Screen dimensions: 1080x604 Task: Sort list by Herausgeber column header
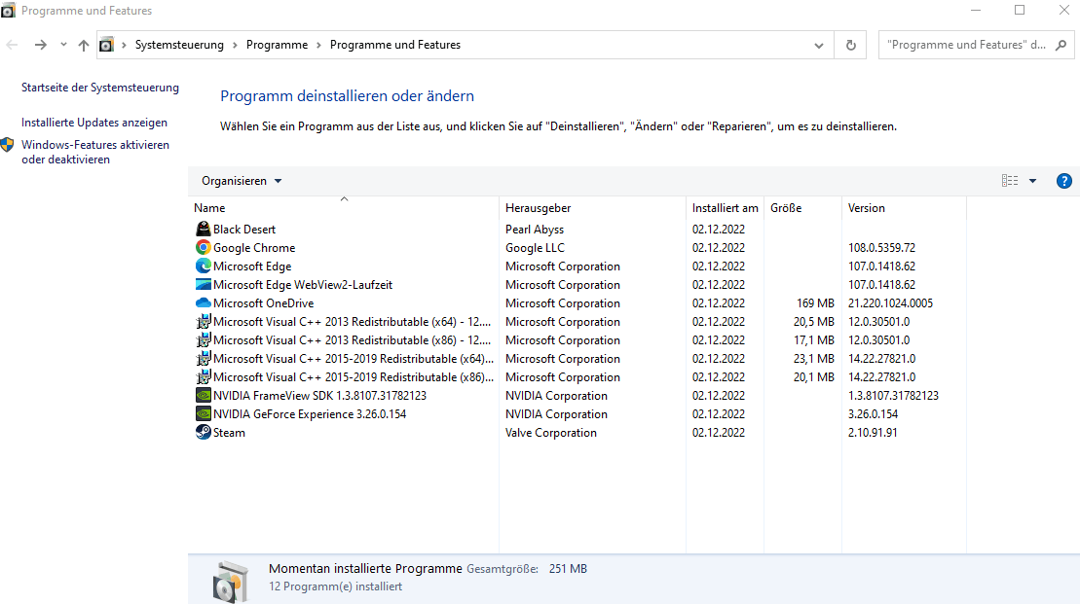click(592, 208)
